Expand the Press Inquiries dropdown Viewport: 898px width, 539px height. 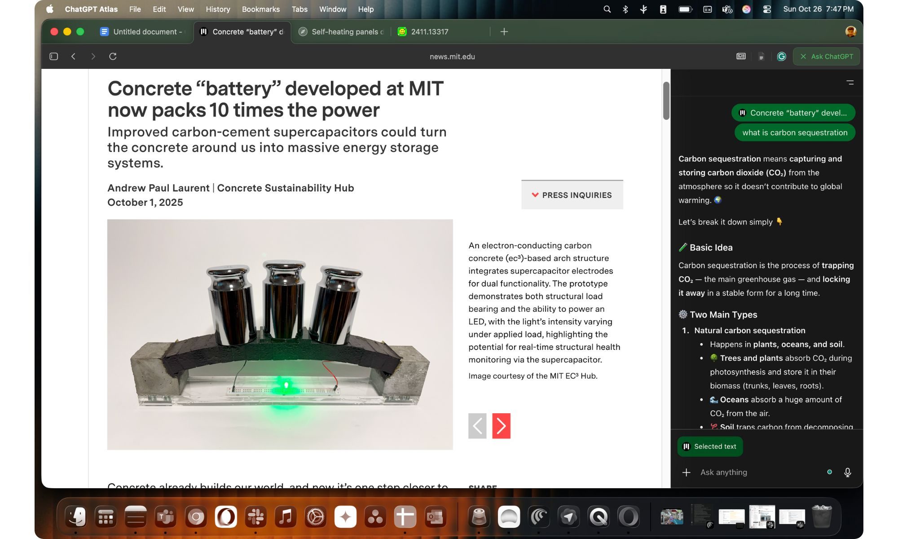[572, 195]
